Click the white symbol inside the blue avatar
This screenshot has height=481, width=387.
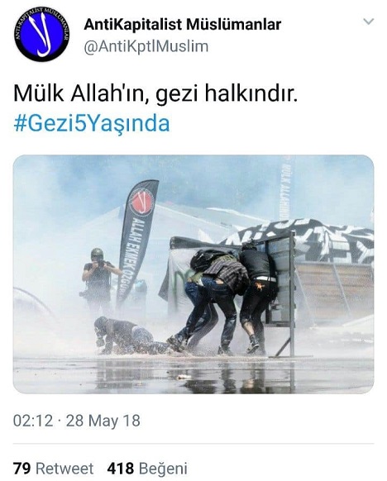42,36
